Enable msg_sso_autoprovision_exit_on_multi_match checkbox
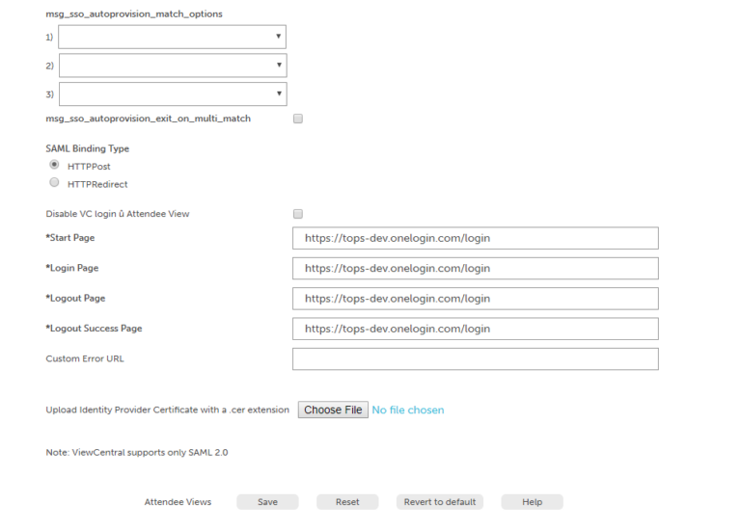The image size is (741, 529). point(298,119)
